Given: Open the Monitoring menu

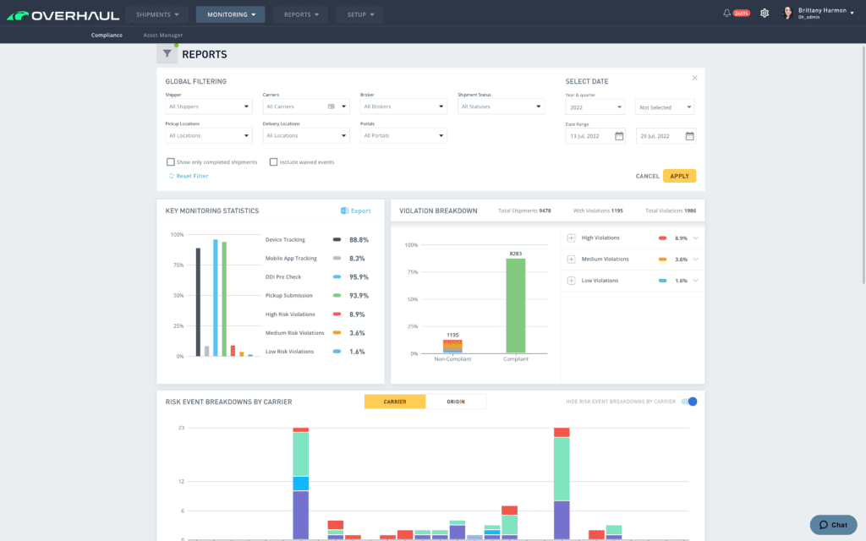Looking at the screenshot, I should click(x=230, y=14).
